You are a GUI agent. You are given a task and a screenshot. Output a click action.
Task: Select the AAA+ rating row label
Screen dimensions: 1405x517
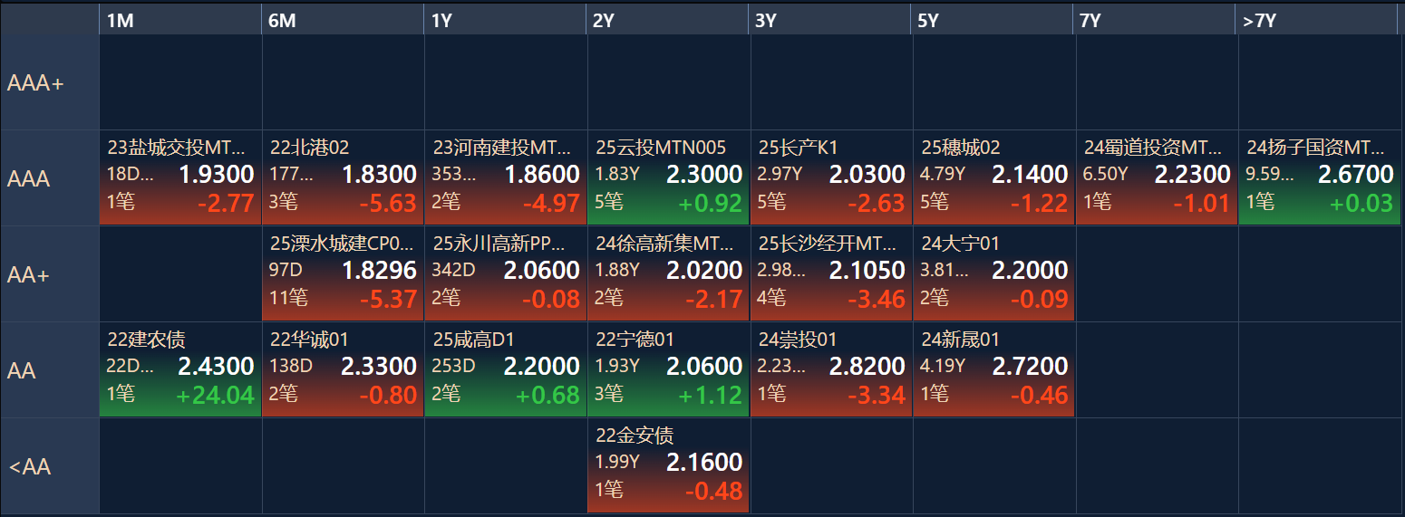[x=50, y=83]
